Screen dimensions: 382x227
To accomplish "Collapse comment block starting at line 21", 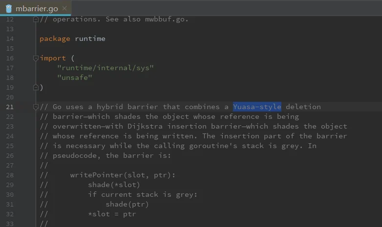I will (x=36, y=107).
